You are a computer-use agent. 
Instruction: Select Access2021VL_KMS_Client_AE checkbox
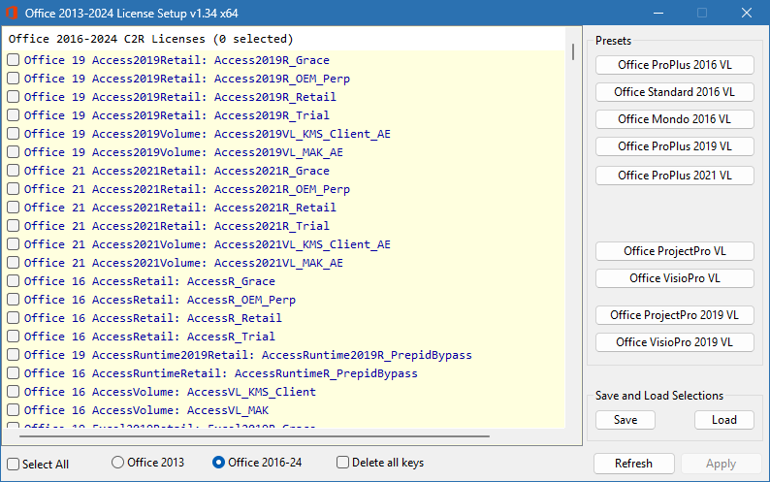(14, 244)
